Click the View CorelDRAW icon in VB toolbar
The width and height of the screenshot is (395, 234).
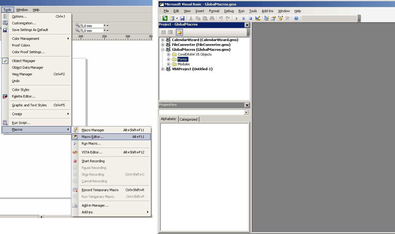coord(165,18)
